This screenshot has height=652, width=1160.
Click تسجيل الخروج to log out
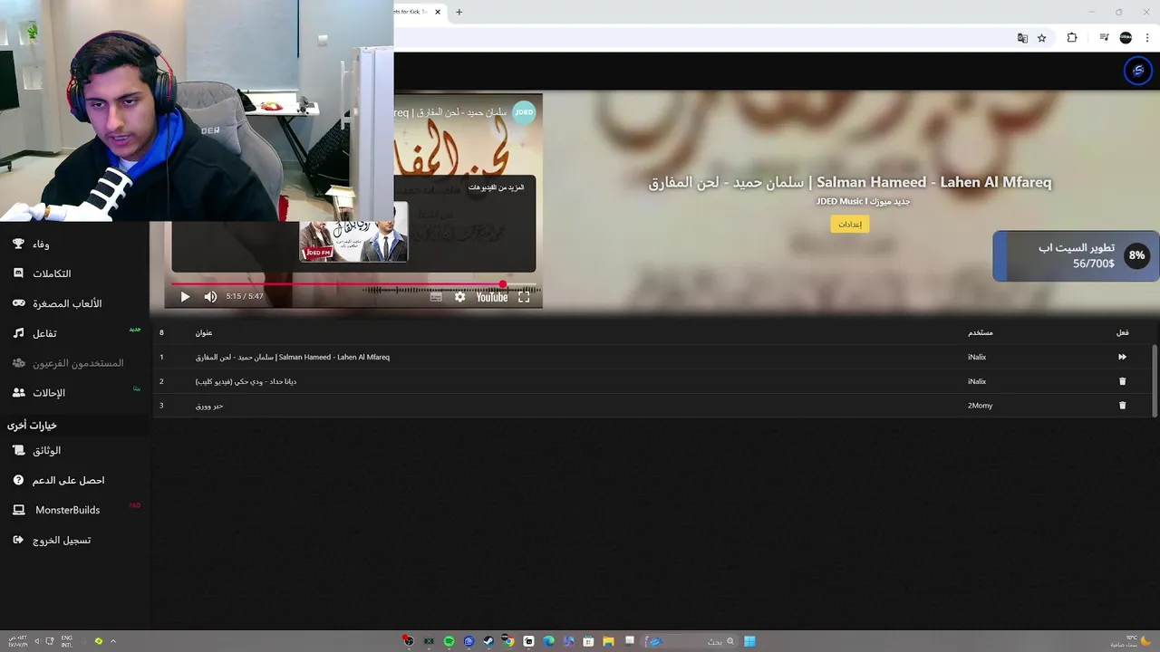point(74,540)
